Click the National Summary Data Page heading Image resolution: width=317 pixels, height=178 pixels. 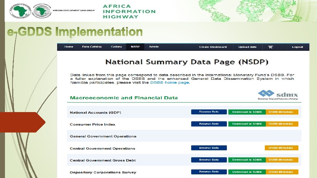pos(187,62)
